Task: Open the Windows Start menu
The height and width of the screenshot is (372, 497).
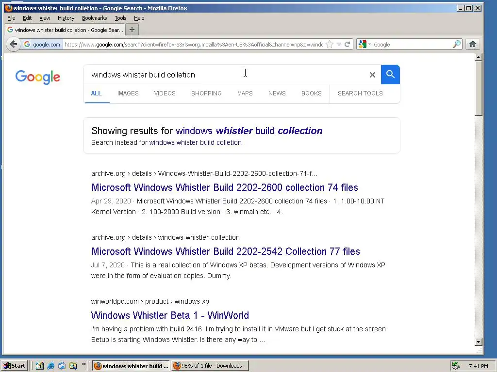Action: pos(15,366)
